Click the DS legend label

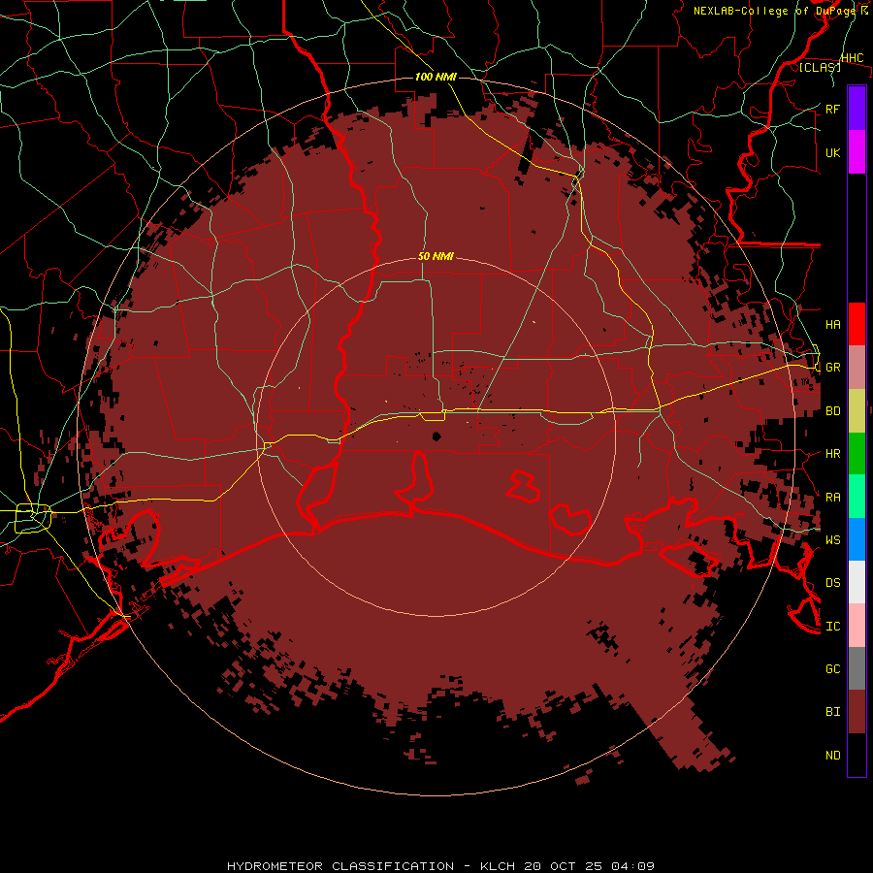pyautogui.click(x=832, y=582)
